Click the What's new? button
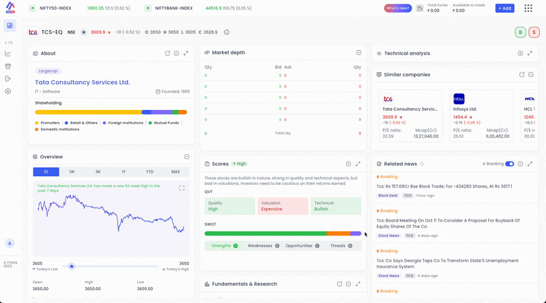The image size is (546, 303). (398, 8)
